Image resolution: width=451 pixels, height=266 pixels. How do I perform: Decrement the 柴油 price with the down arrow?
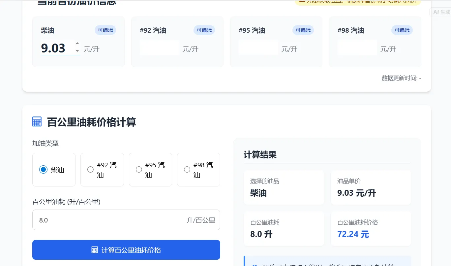point(77,50)
